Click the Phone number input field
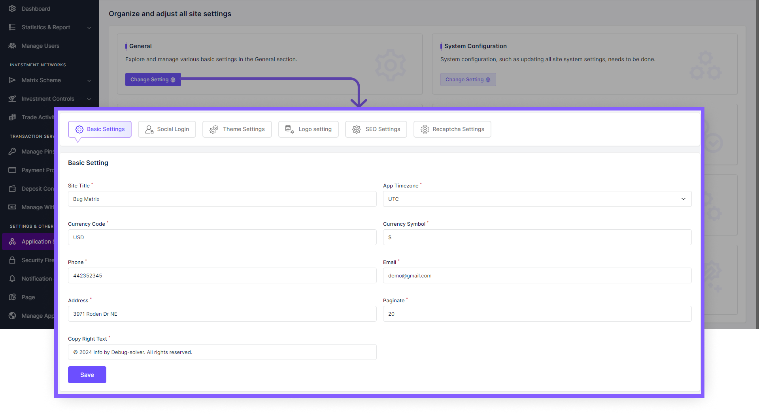The image size is (759, 414). click(x=222, y=275)
